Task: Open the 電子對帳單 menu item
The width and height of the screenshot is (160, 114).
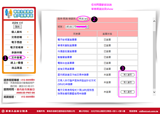Action: (17, 47)
